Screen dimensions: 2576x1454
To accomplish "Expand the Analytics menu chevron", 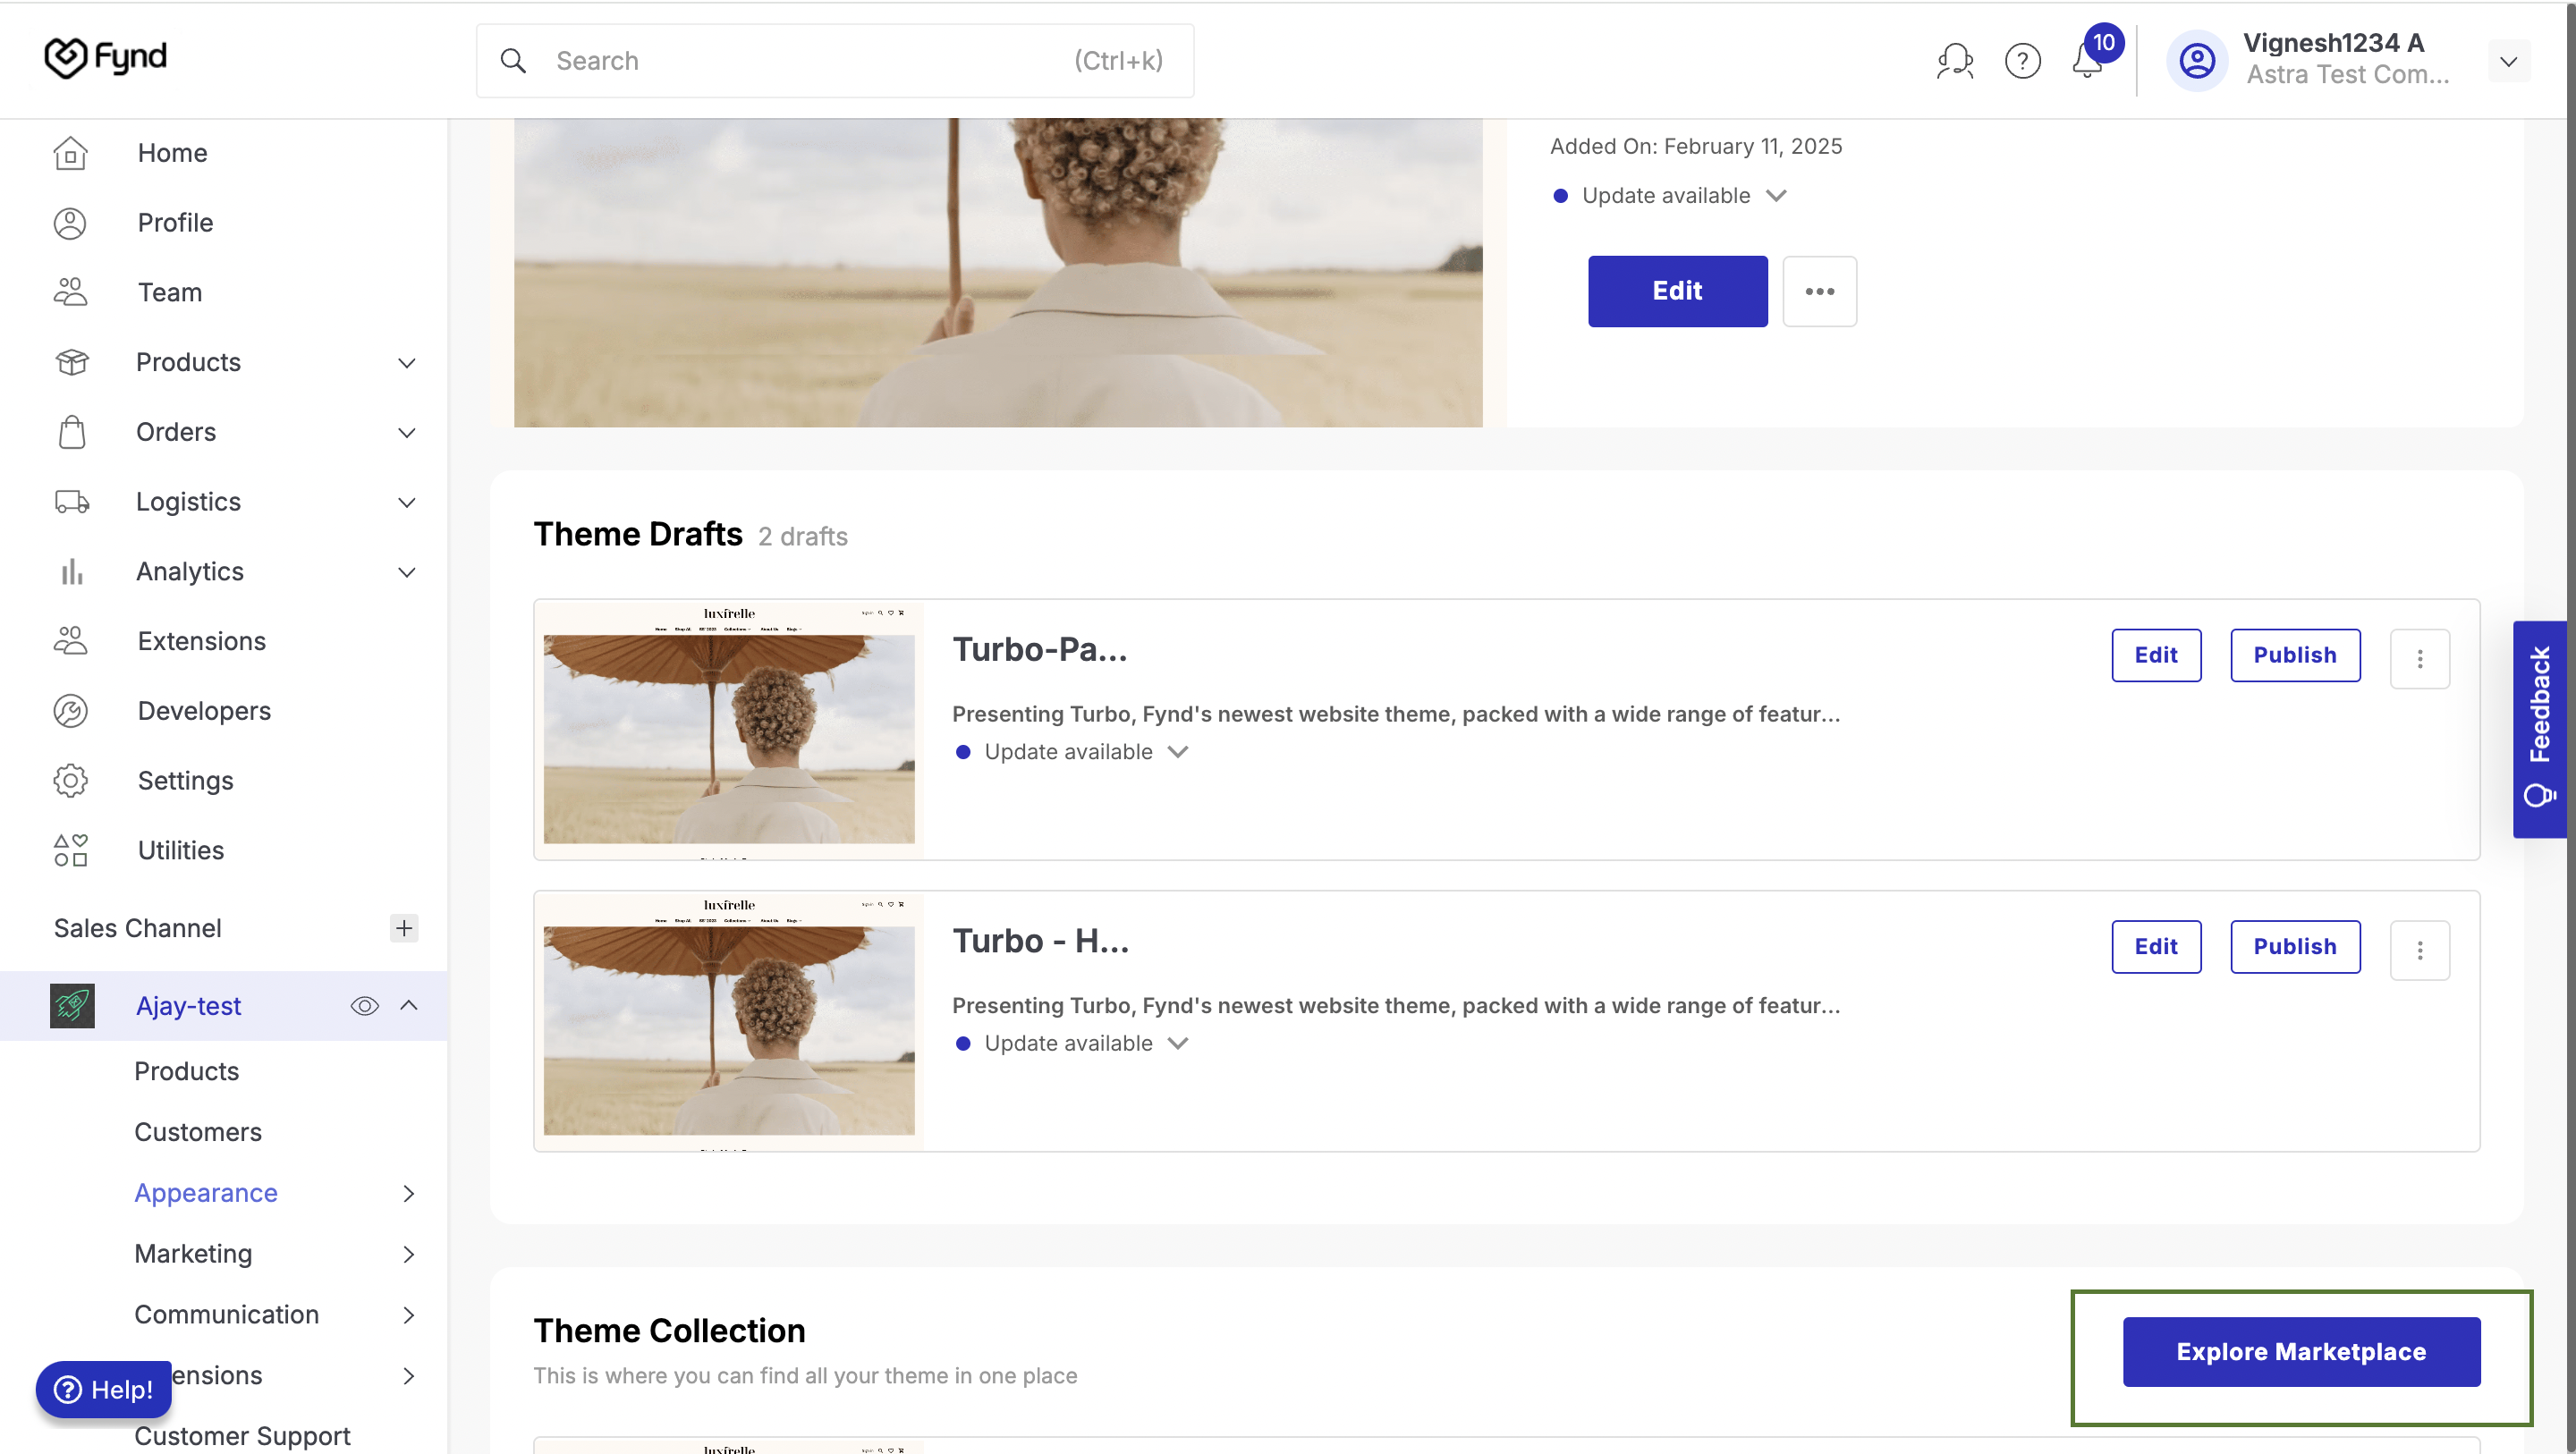I will (406, 573).
